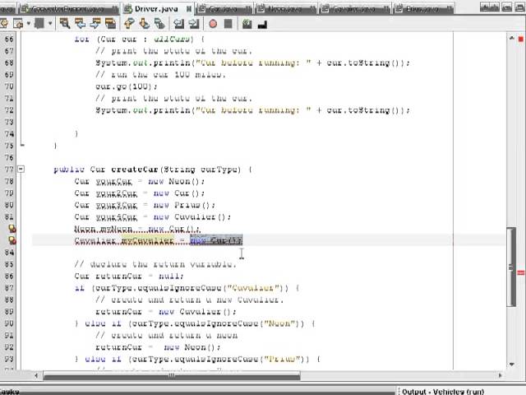
Task: Click error glyph on Neon myNeon line
Action: click(12, 229)
